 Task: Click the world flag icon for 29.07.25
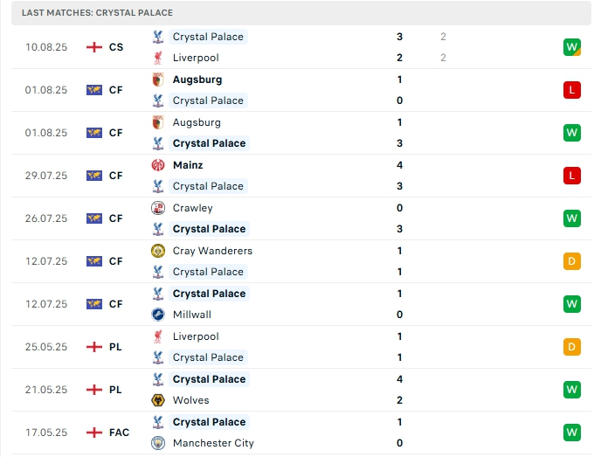click(94, 176)
